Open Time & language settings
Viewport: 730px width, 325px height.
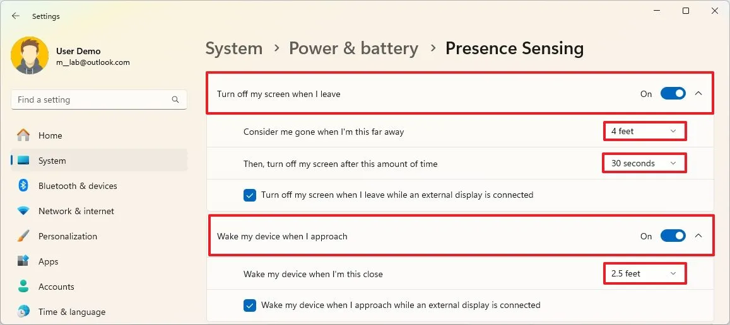point(71,312)
